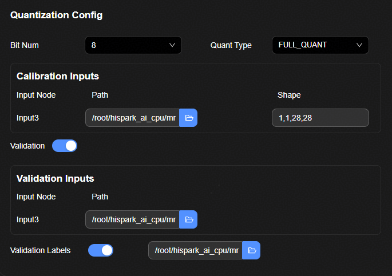This screenshot has height=276, width=392.
Task: Click the Validation Labels text label
Action: click(x=41, y=250)
